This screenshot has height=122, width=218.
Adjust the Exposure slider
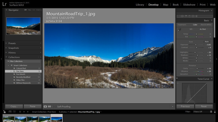(196, 45)
